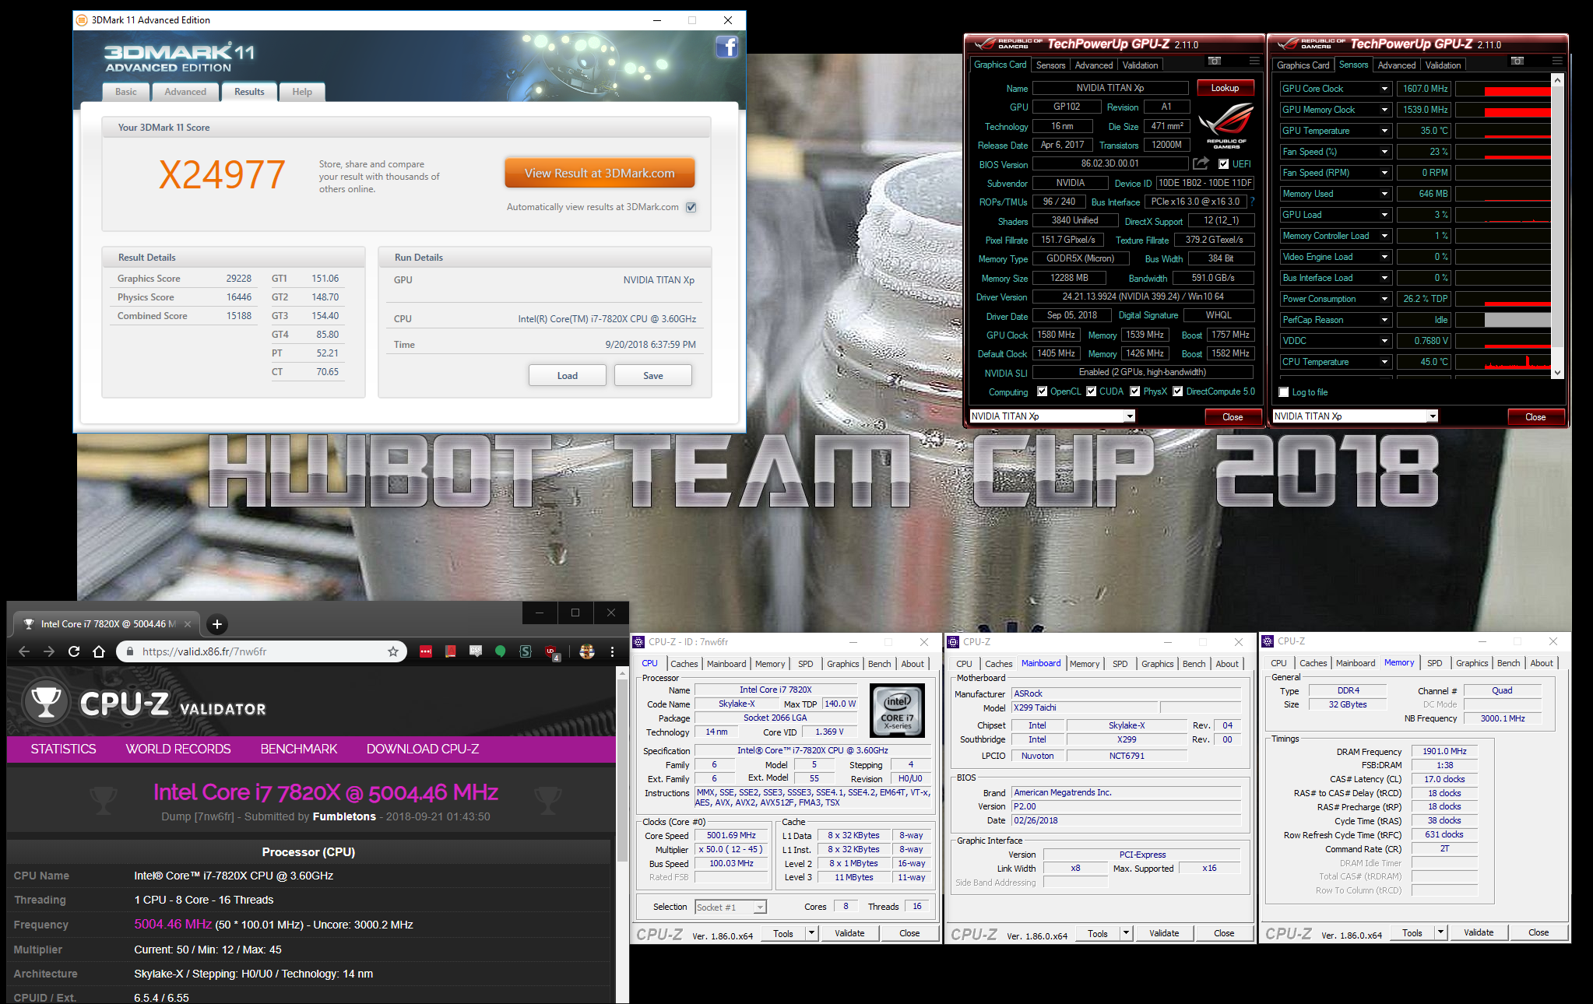The image size is (1593, 1004).
Task: Open the Help tab in 3DMark 11
Action: tap(302, 92)
